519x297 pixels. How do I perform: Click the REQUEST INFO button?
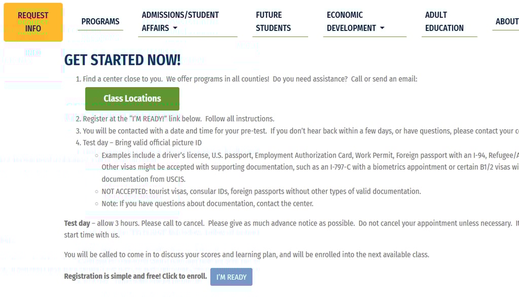[33, 22]
